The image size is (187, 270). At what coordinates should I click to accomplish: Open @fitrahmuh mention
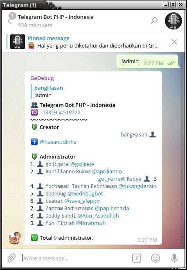(x=91, y=223)
